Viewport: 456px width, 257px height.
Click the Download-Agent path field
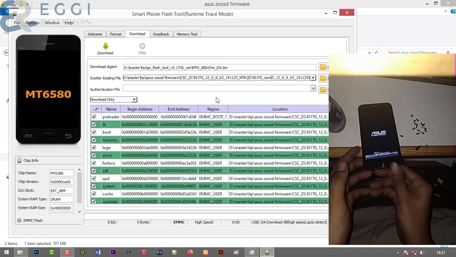[219, 67]
